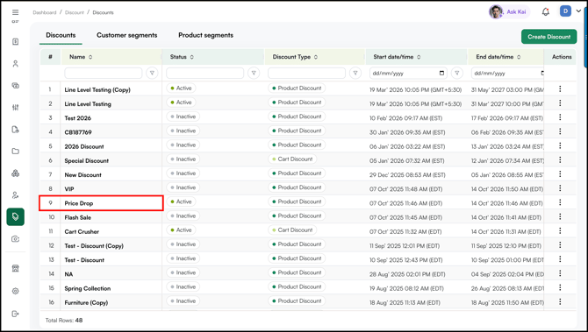Click the settings gear in sidebar
Viewport: 588px width, 332px height.
click(16, 291)
